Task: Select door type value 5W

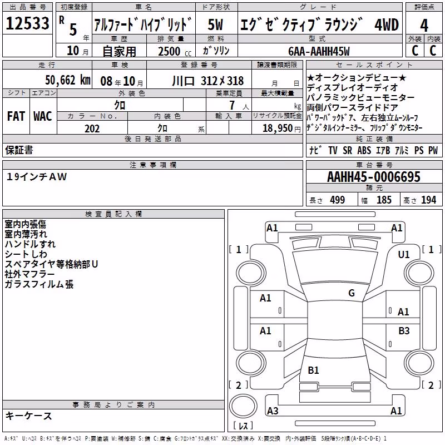Action: tap(216, 24)
